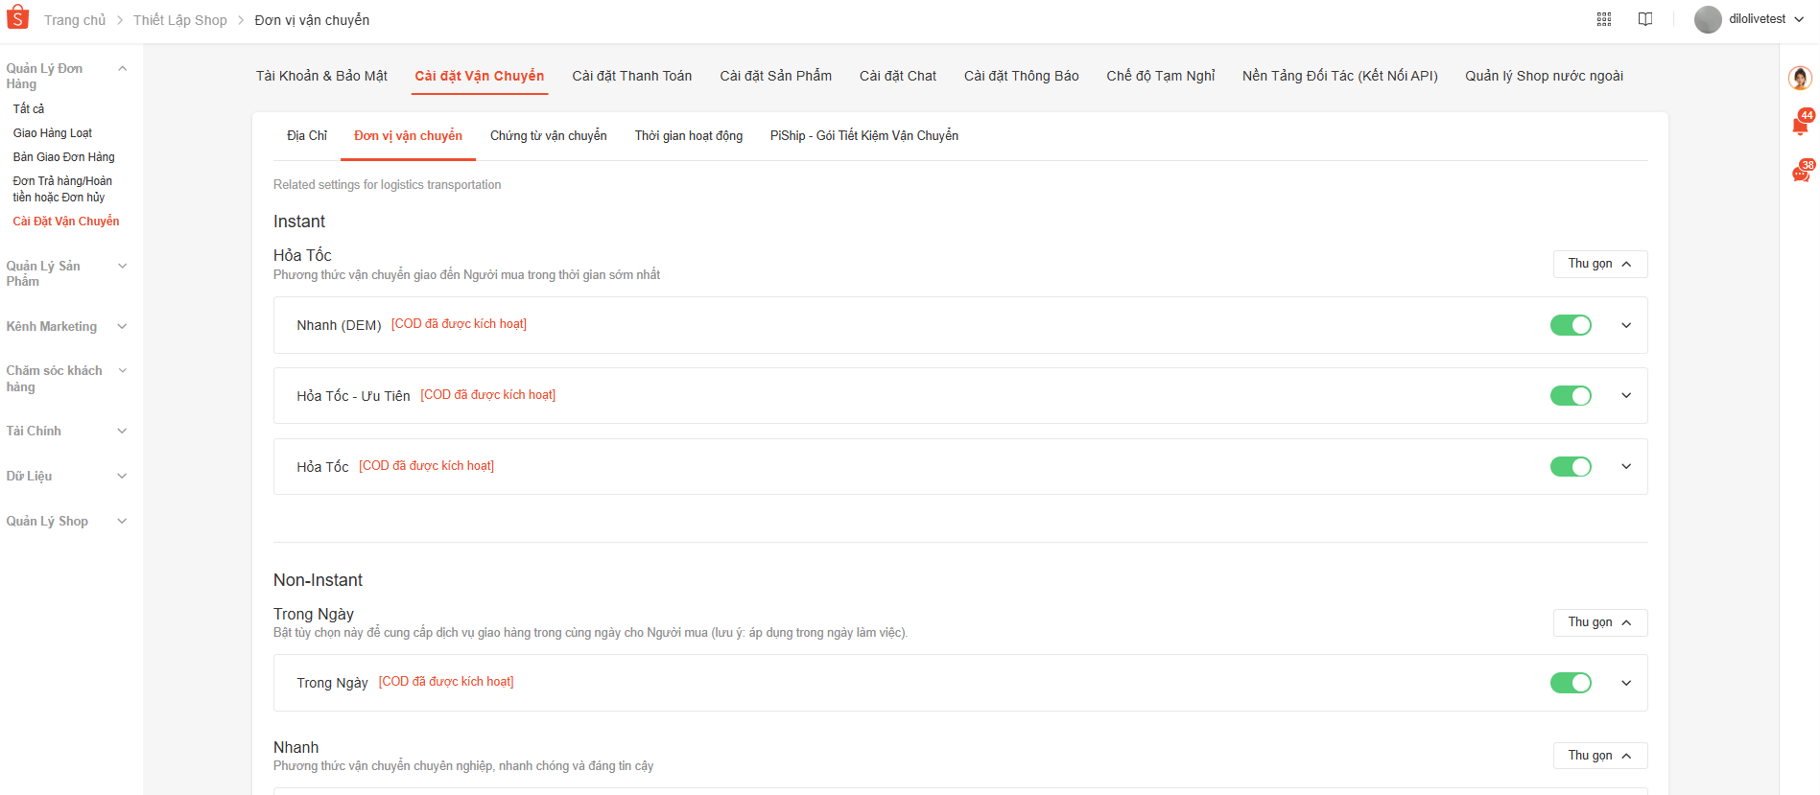Click the Shopee logo icon
Image resolution: width=1820 pixels, height=795 pixels.
pos(17,18)
